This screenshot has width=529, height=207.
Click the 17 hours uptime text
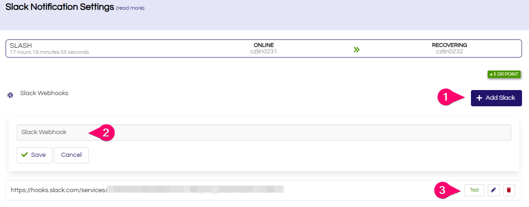tap(49, 52)
